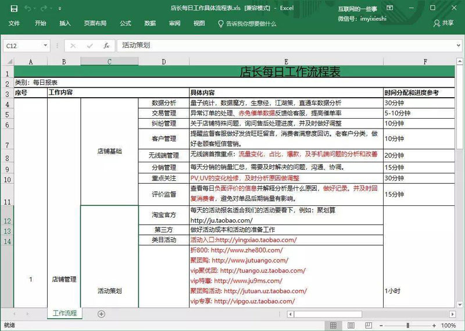Click the Insert Function fx icon
This screenshot has height=331, width=465.
pyautogui.click(x=106, y=45)
